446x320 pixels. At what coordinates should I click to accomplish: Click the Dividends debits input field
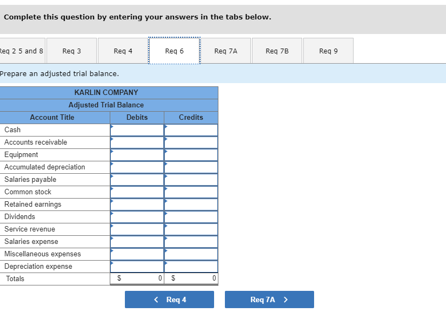[x=137, y=216]
